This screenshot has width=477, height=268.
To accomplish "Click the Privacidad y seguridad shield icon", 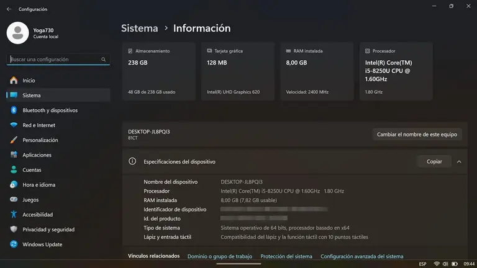I will point(14,229).
